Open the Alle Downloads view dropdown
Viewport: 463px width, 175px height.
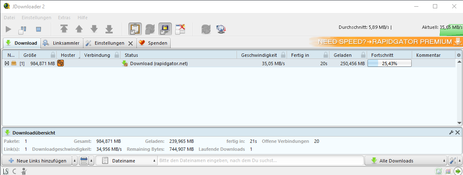(406, 161)
